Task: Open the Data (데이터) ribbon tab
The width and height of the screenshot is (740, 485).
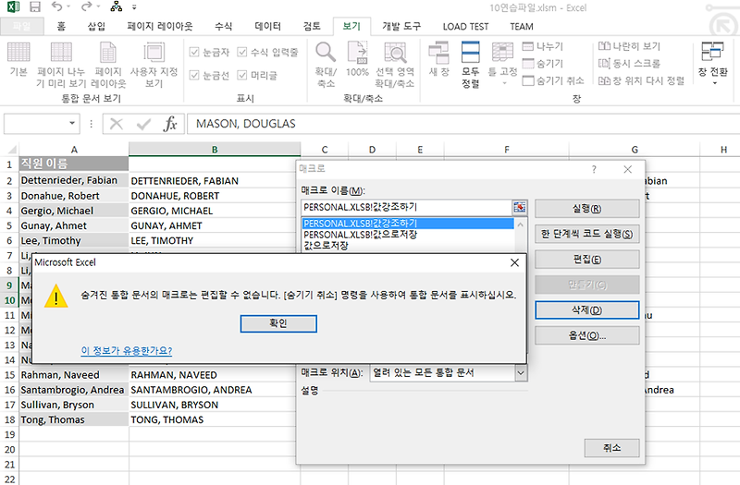Action: (x=267, y=27)
